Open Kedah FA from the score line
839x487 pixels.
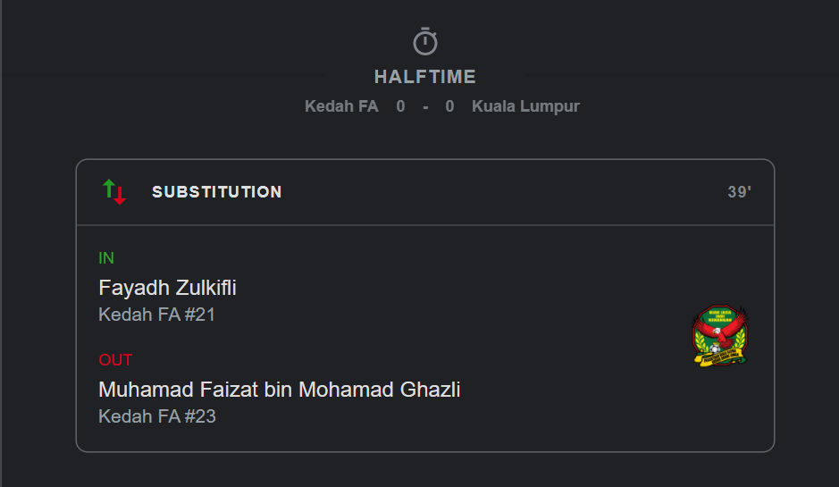coord(341,106)
